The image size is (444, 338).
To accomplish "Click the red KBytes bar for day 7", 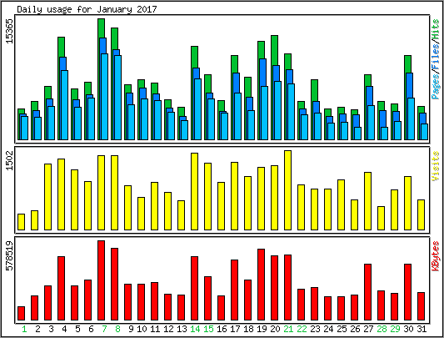I will [x=102, y=280].
